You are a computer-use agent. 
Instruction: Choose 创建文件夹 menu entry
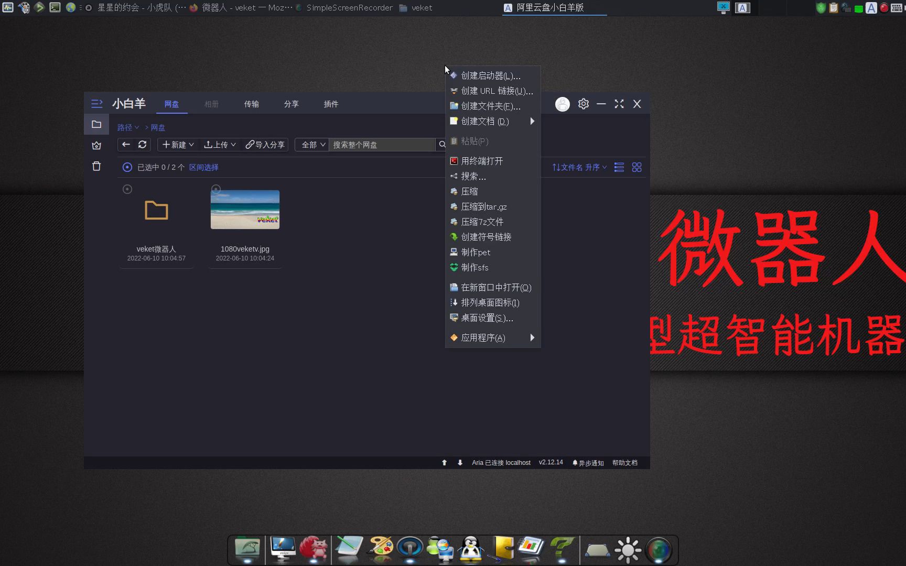click(493, 106)
